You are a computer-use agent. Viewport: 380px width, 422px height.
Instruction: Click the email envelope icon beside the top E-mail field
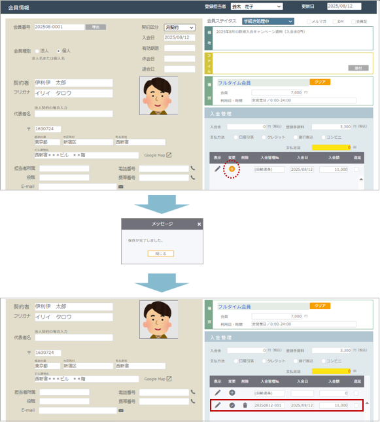121,186
